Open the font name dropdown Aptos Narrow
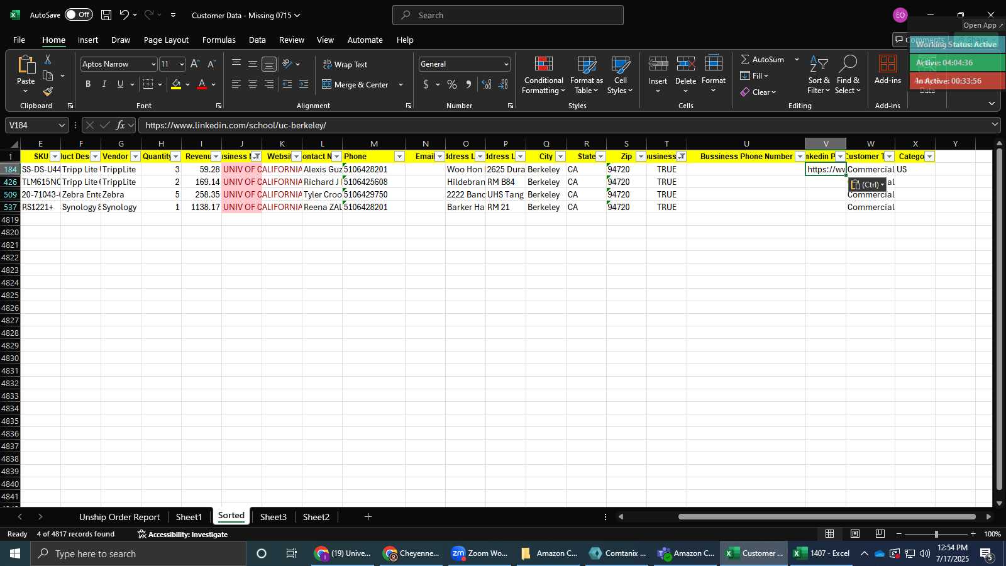The height and width of the screenshot is (566, 1006). (153, 64)
